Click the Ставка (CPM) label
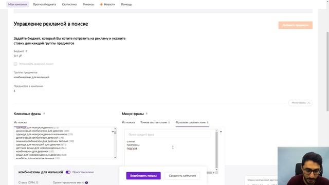The height and width of the screenshot is (185, 329). click(28, 183)
